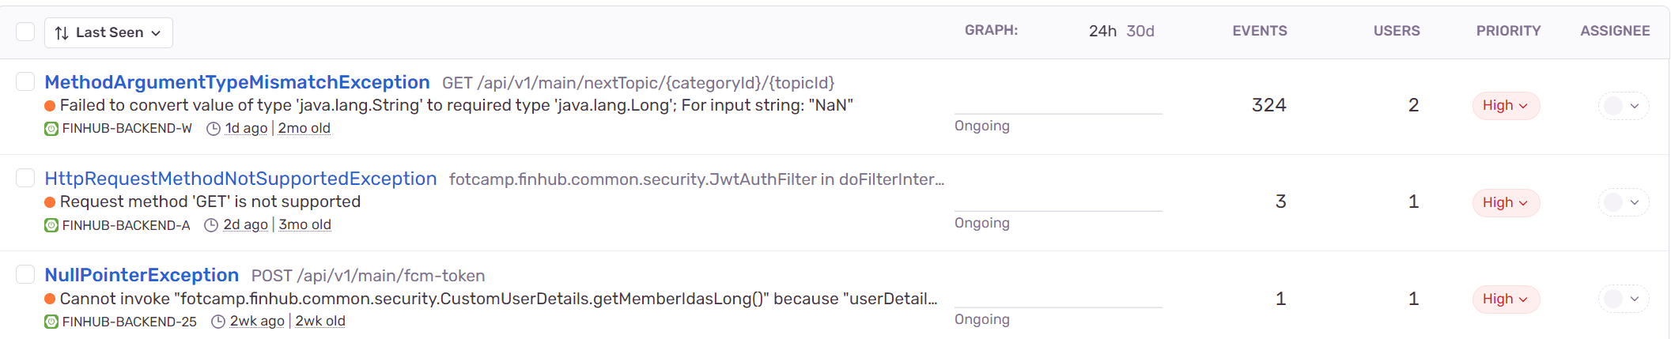Change priority of the NullPointerException issue
Screen dimensions: 1671x339
click(x=1505, y=299)
